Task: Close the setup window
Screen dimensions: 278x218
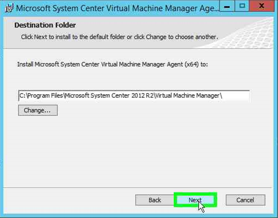Action: click(262, 6)
